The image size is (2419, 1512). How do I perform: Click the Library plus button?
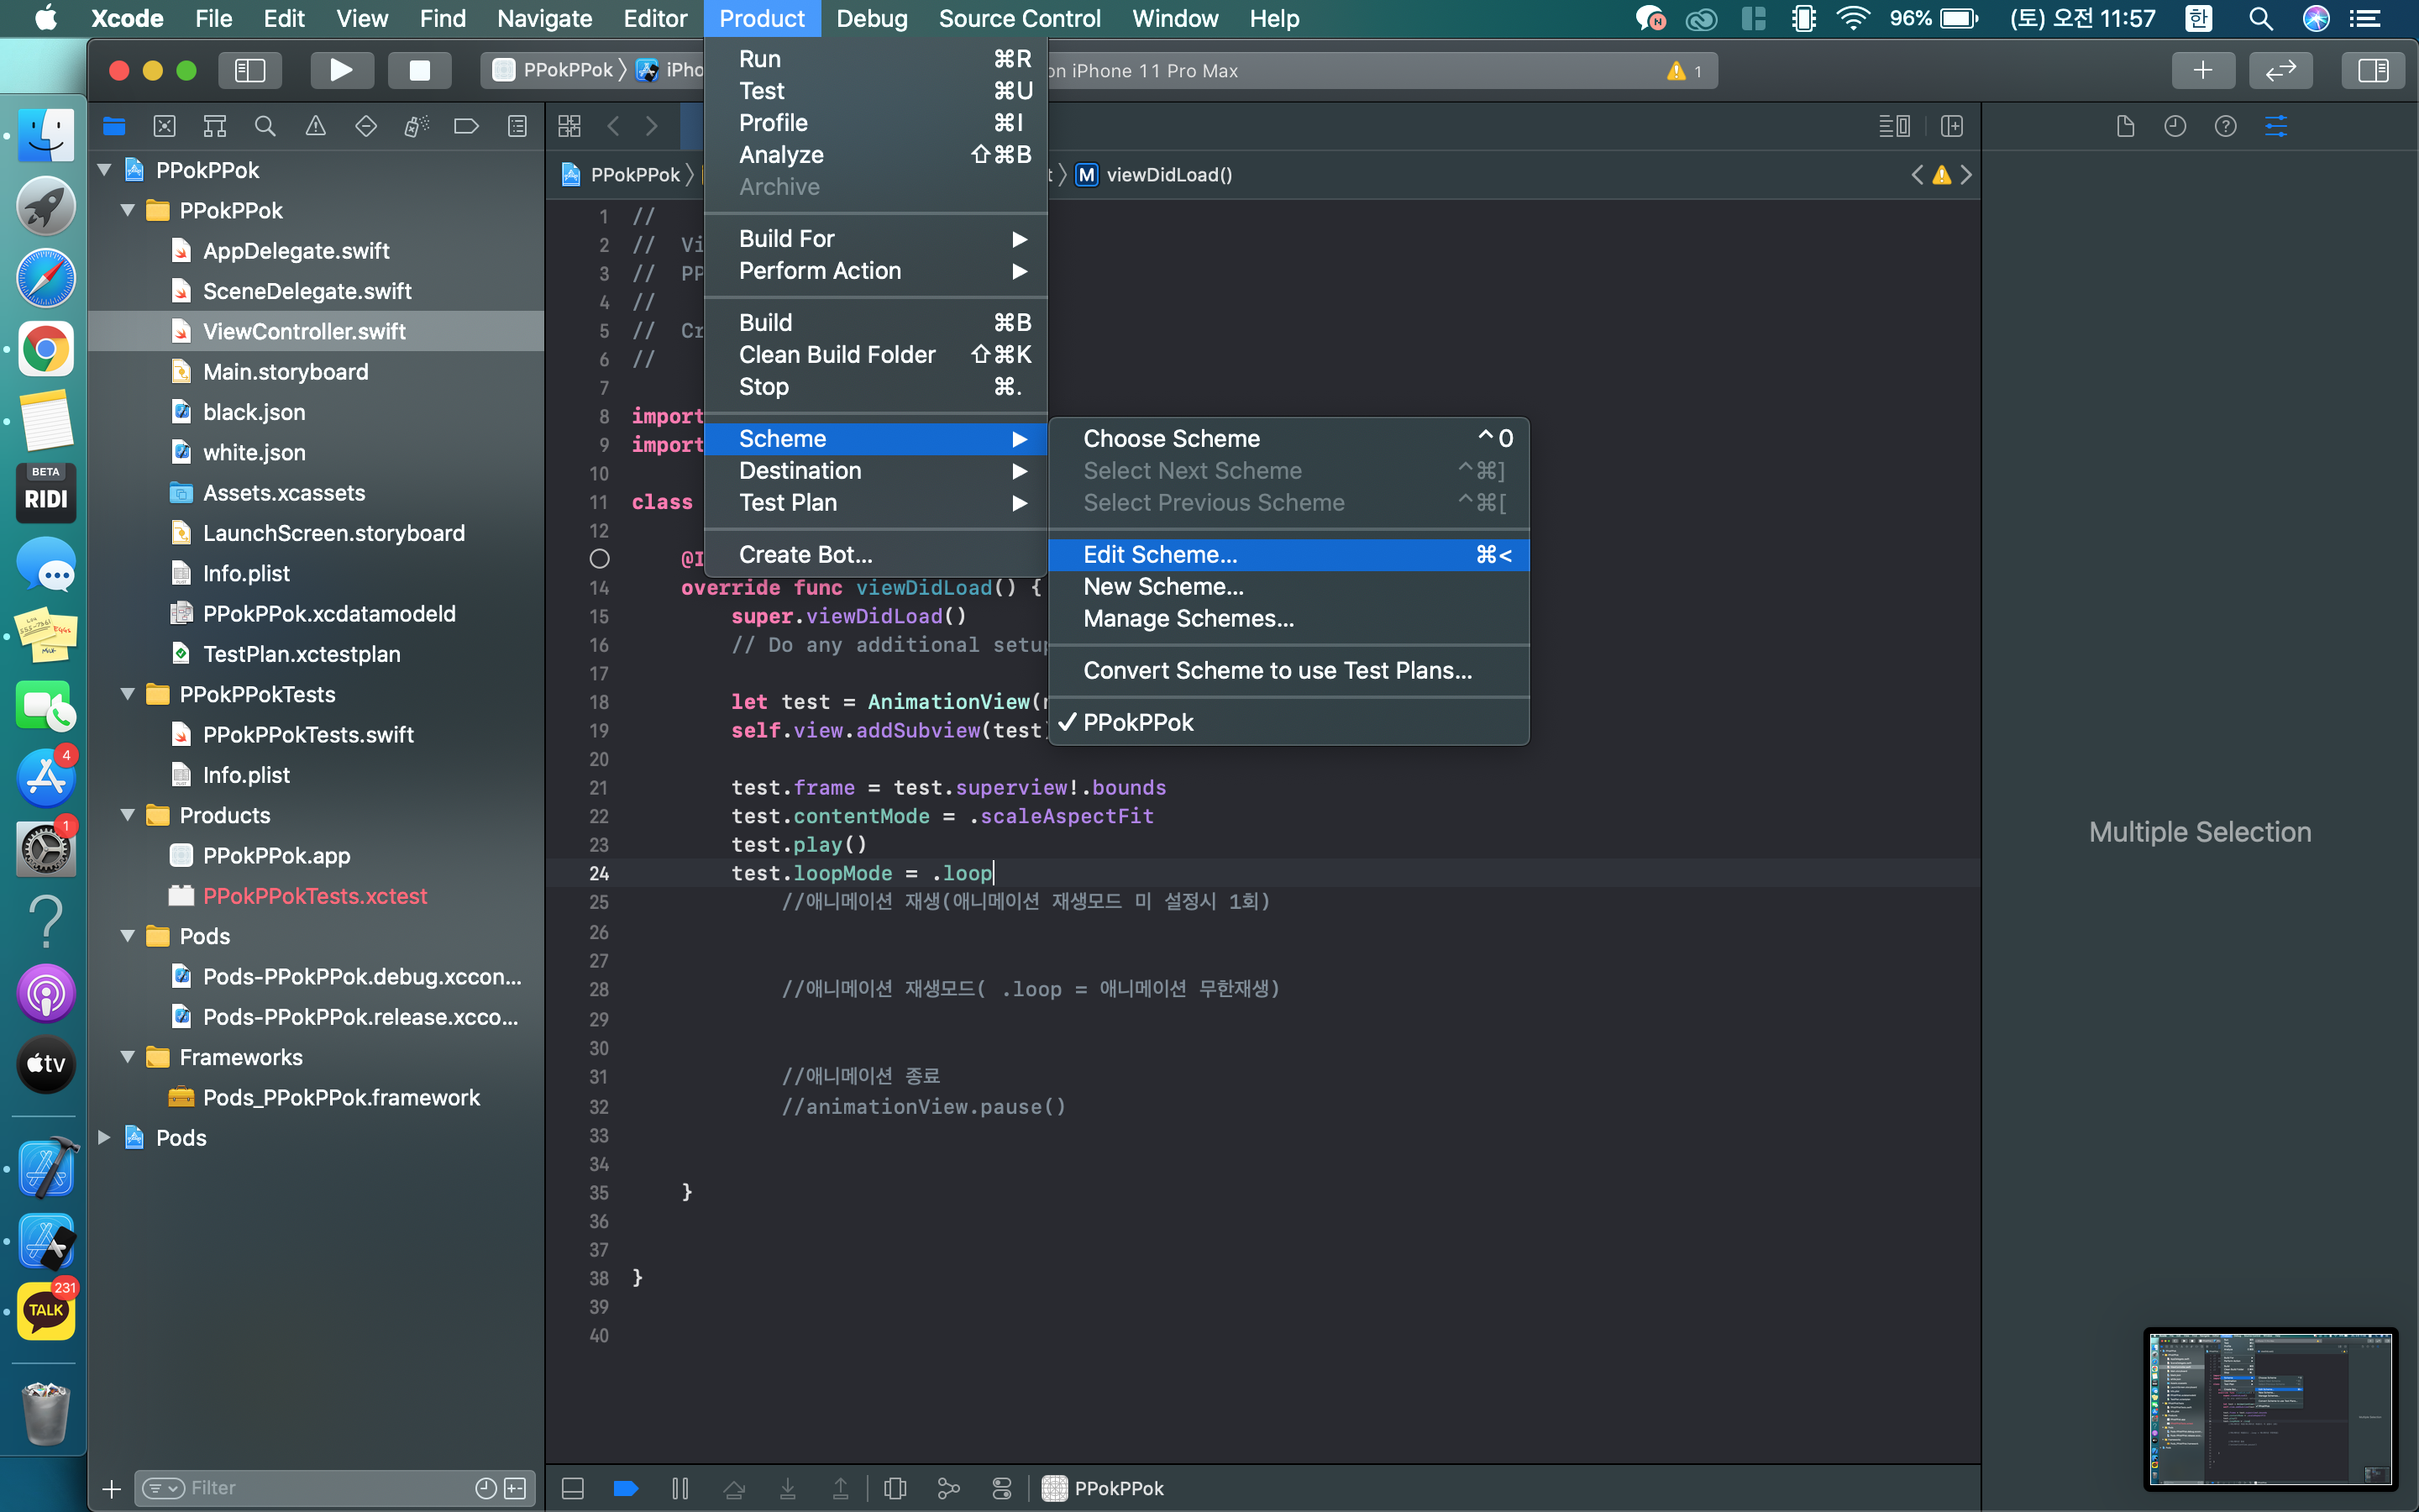(x=2202, y=70)
